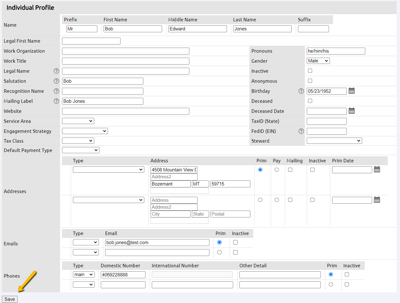400x303 pixels.
Task: Click the First Name field containing Bob
Action: tap(133, 29)
